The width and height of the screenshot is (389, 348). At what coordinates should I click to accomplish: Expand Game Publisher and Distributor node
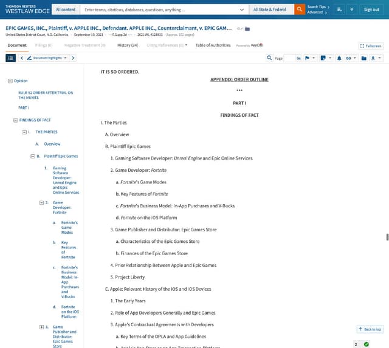pyautogui.click(x=40, y=327)
